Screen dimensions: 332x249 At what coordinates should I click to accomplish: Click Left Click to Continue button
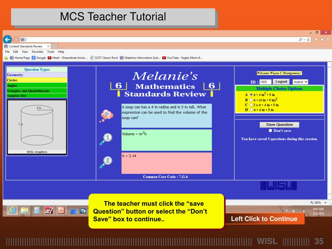click(x=264, y=219)
